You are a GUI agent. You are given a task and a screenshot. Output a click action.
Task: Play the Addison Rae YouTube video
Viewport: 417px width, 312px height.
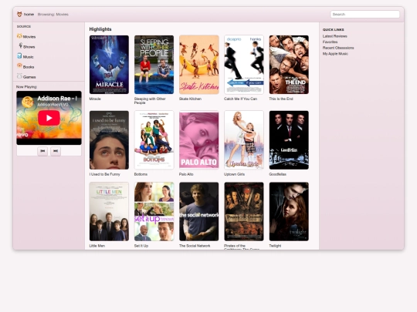coord(49,118)
